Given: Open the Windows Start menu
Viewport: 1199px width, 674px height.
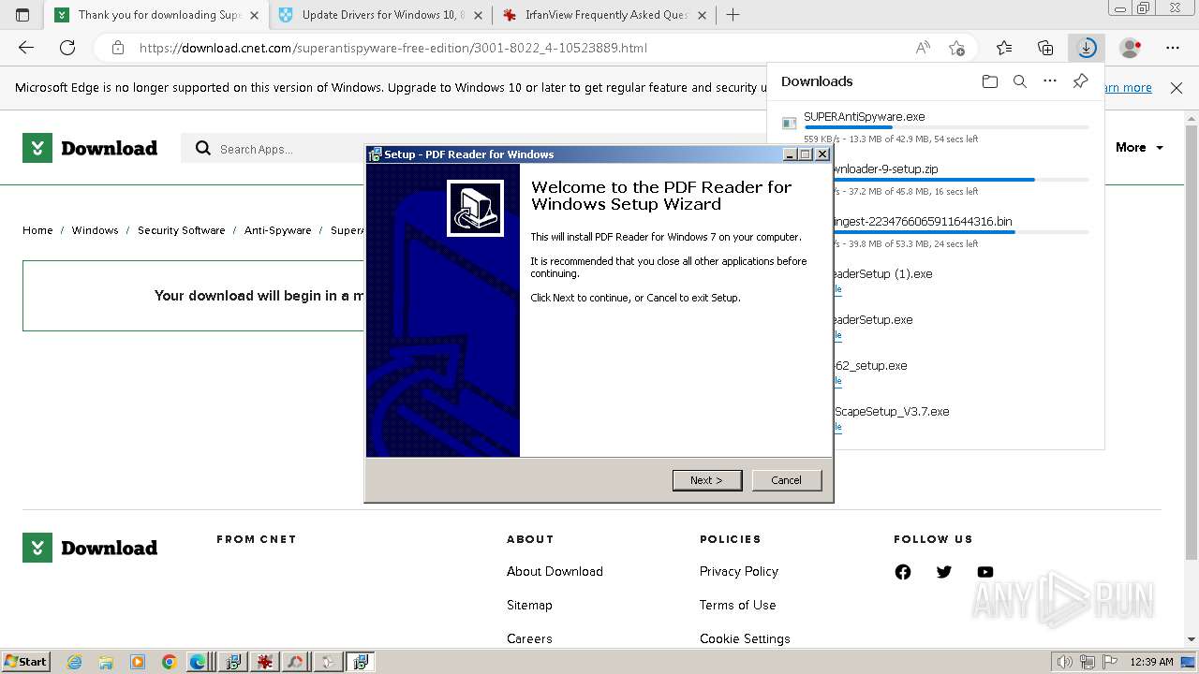Looking at the screenshot, I should [x=25, y=661].
